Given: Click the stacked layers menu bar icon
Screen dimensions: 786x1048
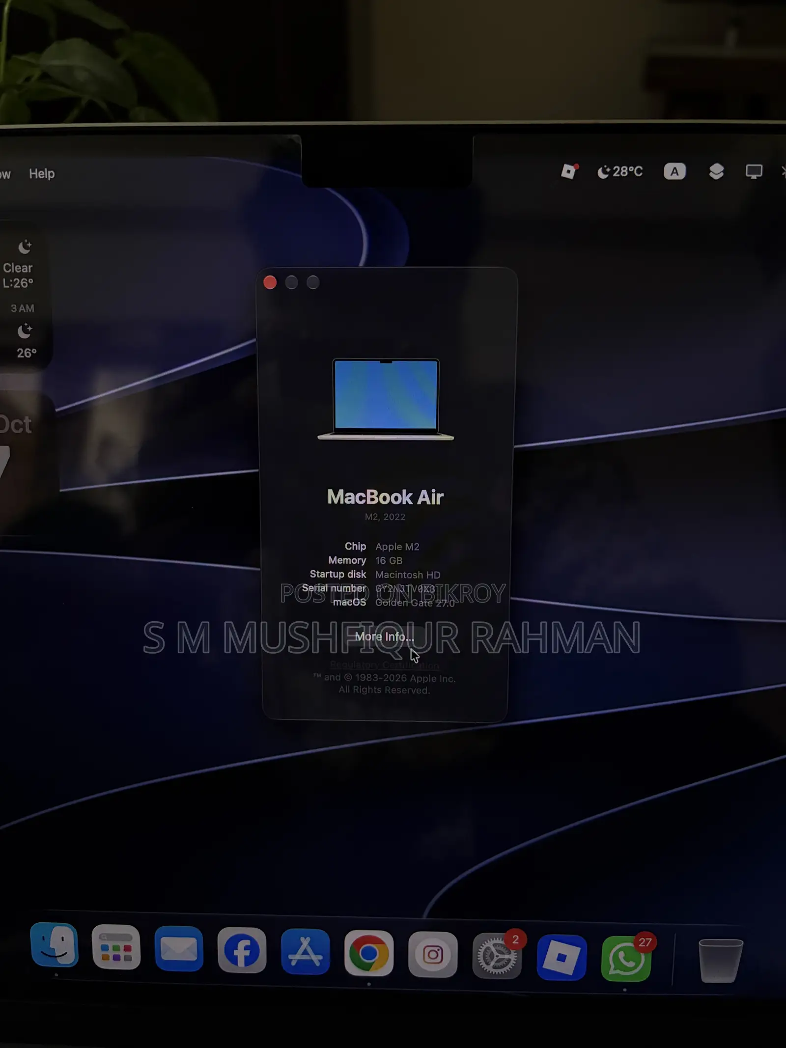Looking at the screenshot, I should click(x=716, y=171).
